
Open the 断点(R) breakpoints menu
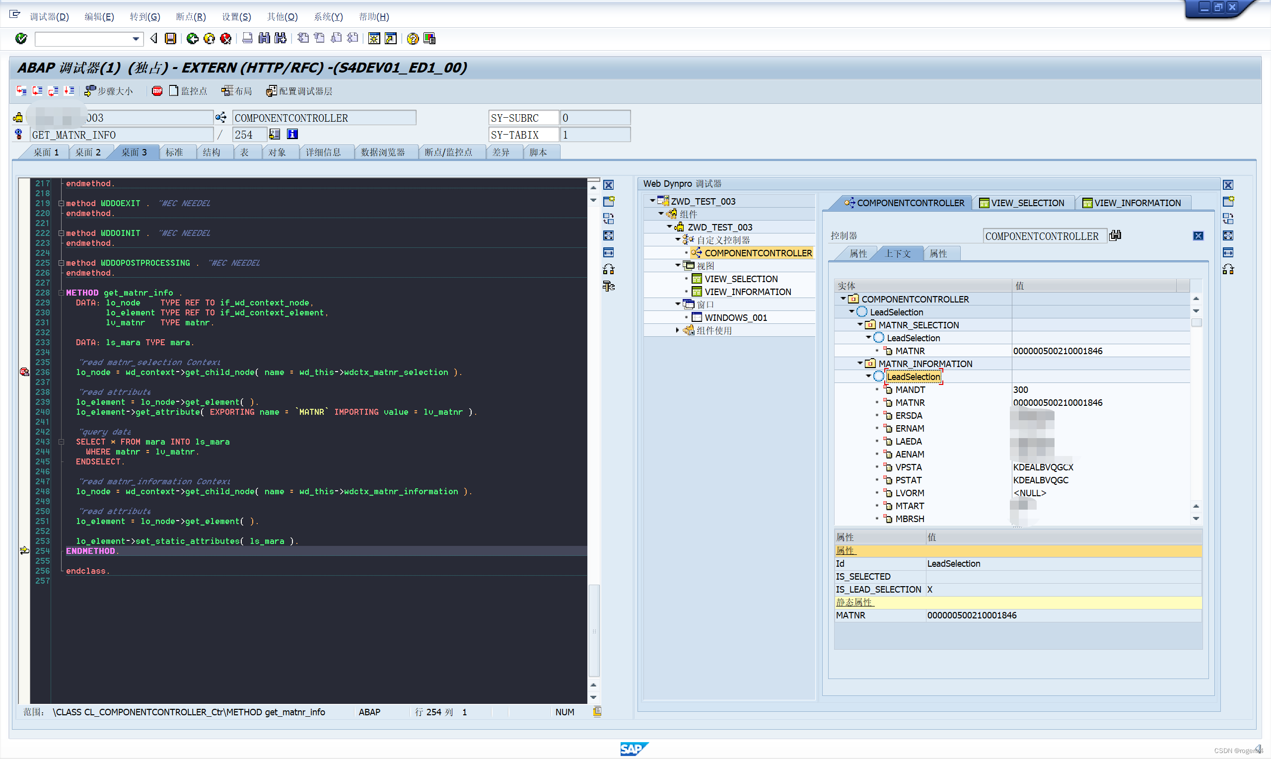pos(191,17)
